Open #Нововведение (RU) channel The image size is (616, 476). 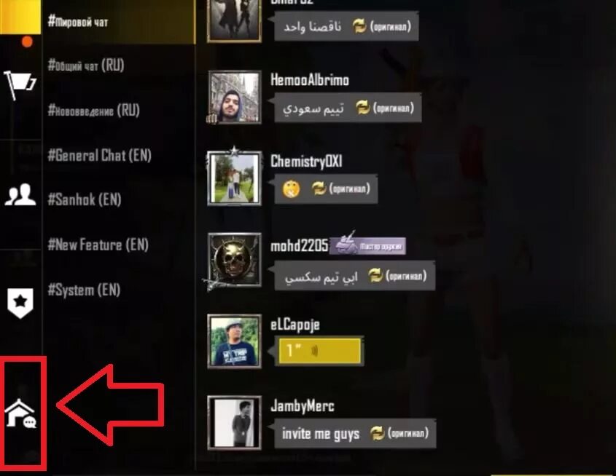93,110
